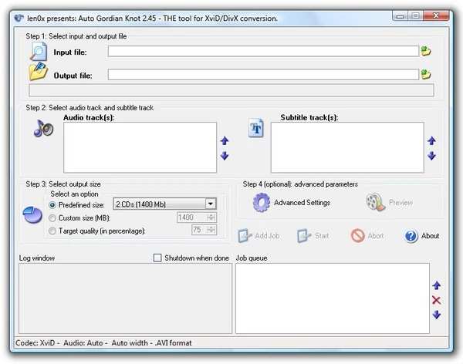Click the custom size value field 1400
The image size is (463, 364).
click(192, 217)
